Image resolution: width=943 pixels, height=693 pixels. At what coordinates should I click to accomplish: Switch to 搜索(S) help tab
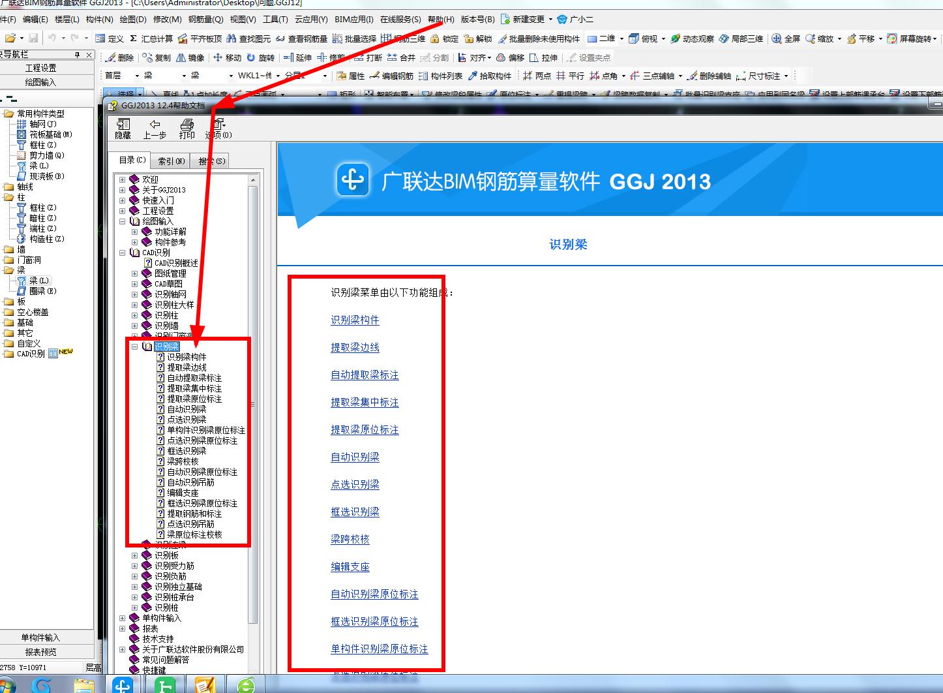pos(212,161)
